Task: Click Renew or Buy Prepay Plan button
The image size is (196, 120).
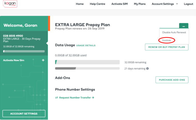Action: (x=167, y=47)
